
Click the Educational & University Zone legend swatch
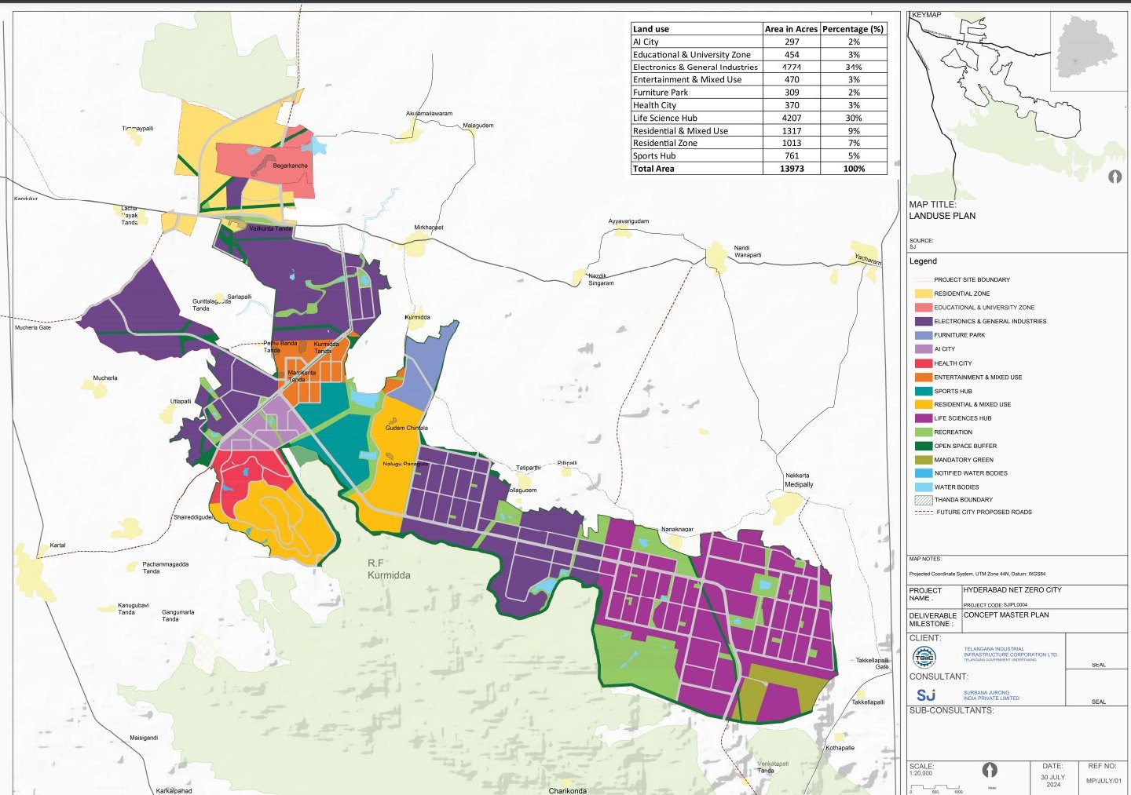(x=923, y=308)
